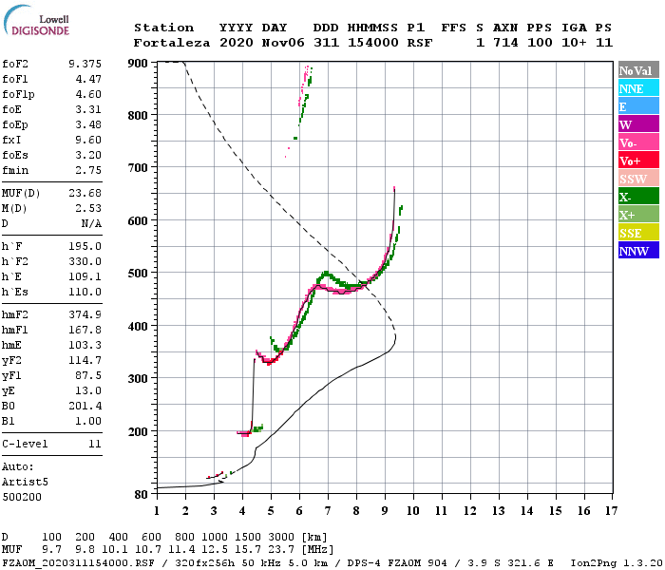665x570 pixels.
Task: Click the foF1 value 4.47
Action: (x=88, y=79)
